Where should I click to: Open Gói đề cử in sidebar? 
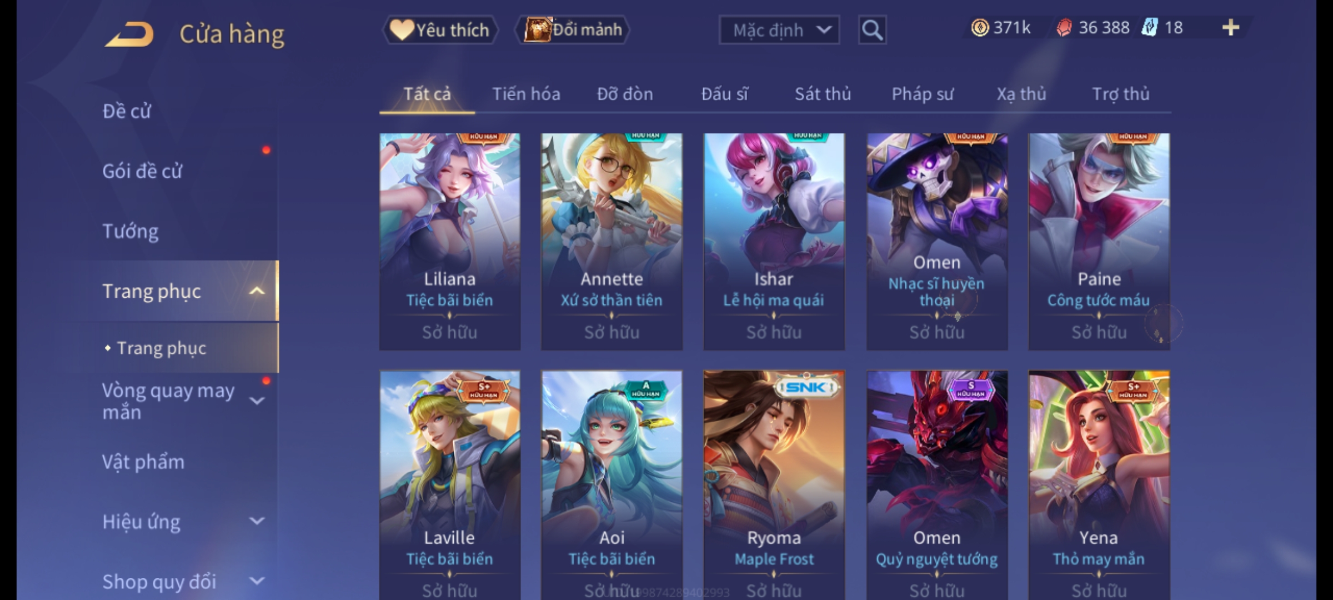coord(142,171)
